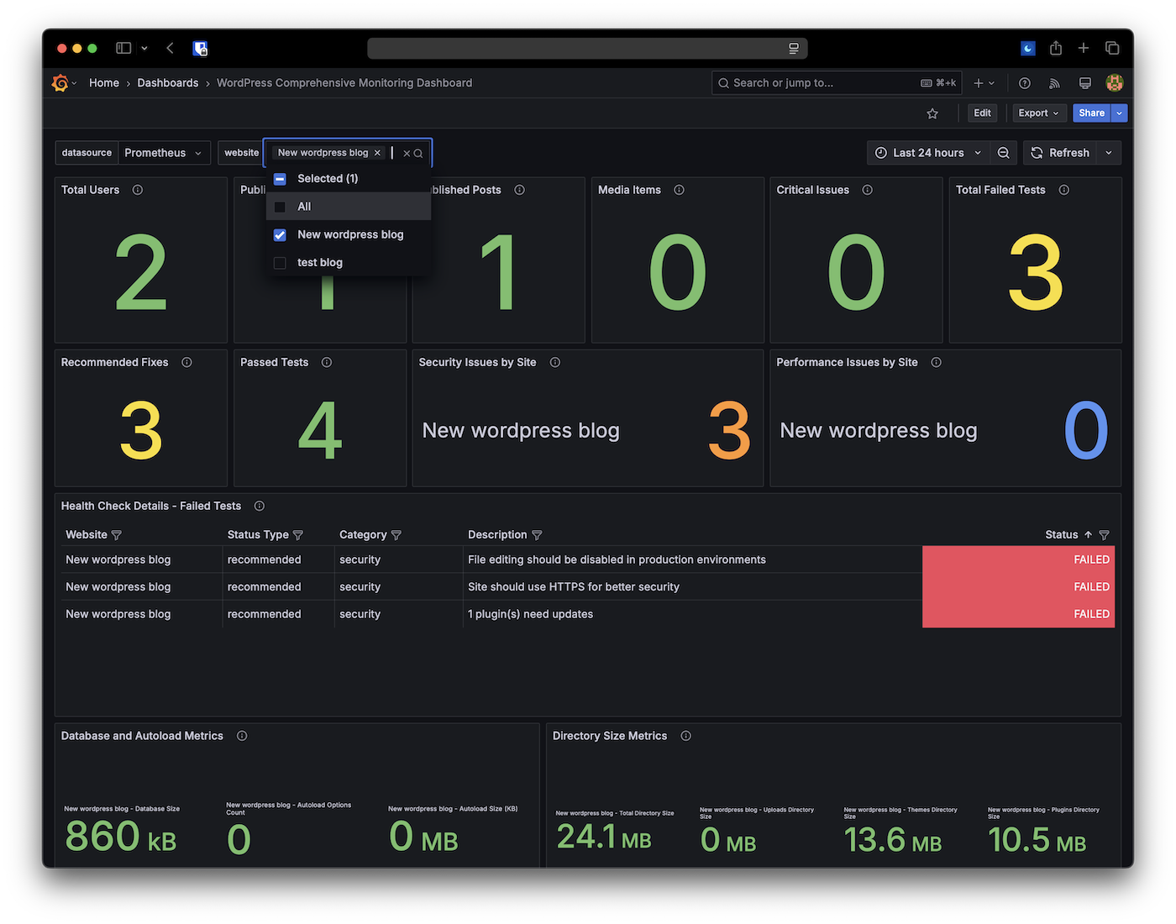Open the Refresh interval dropdown arrow
This screenshot has height=924, width=1176.
1108,152
